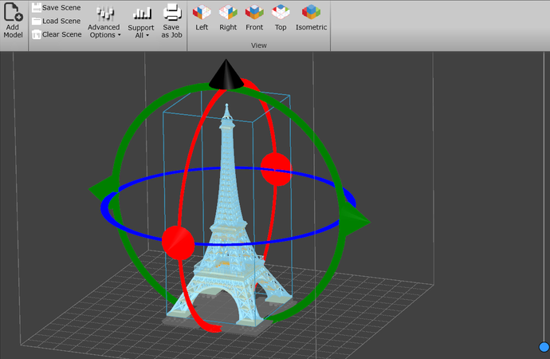This screenshot has width=550, height=359.
Task: Click the lower red sphere handle on gizmo
Action: coord(178,241)
